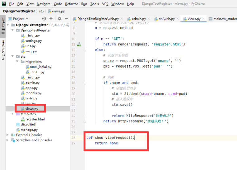The image size is (237, 170).
Task: Click show_view function name on line 28
Action: (x=104, y=138)
